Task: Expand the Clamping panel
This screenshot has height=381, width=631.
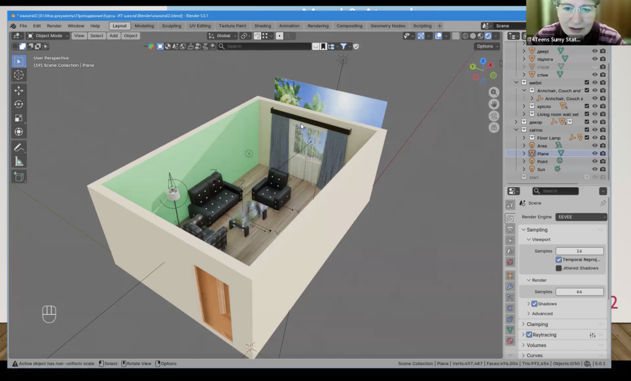Action: tap(537, 324)
